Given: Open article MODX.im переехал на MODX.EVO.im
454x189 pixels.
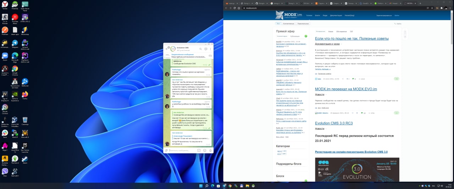Looking at the screenshot, I should pos(346,89).
